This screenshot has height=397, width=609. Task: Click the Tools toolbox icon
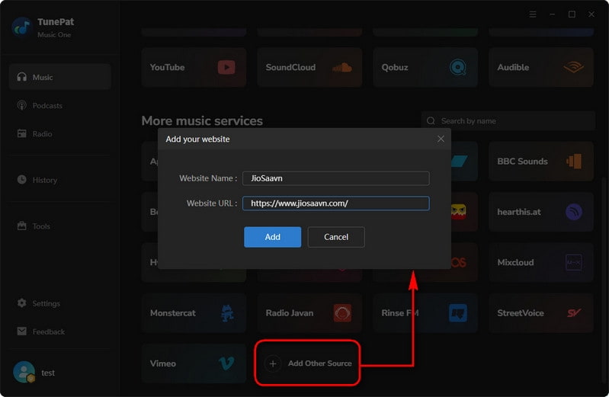pos(22,226)
